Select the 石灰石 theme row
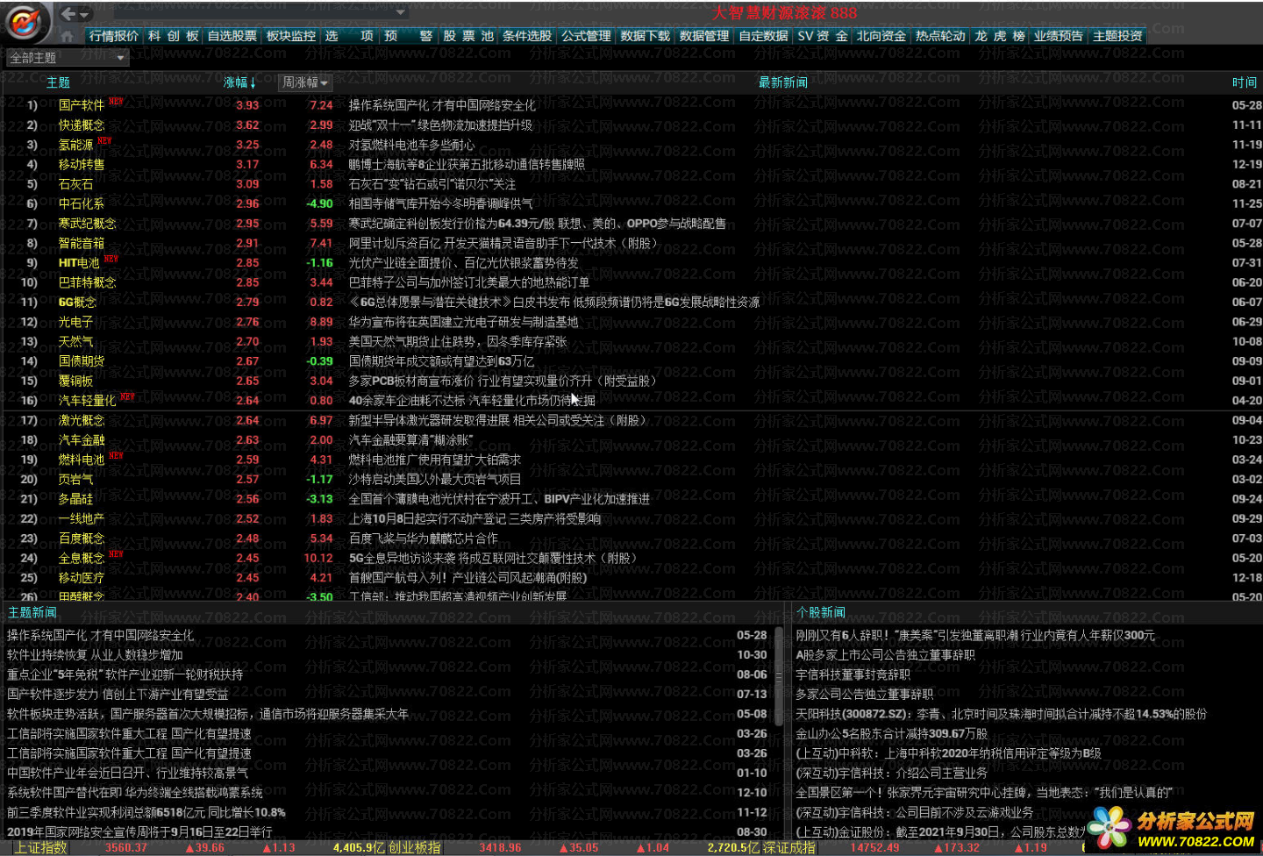Viewport: 1263px width, 856px height. click(631, 184)
